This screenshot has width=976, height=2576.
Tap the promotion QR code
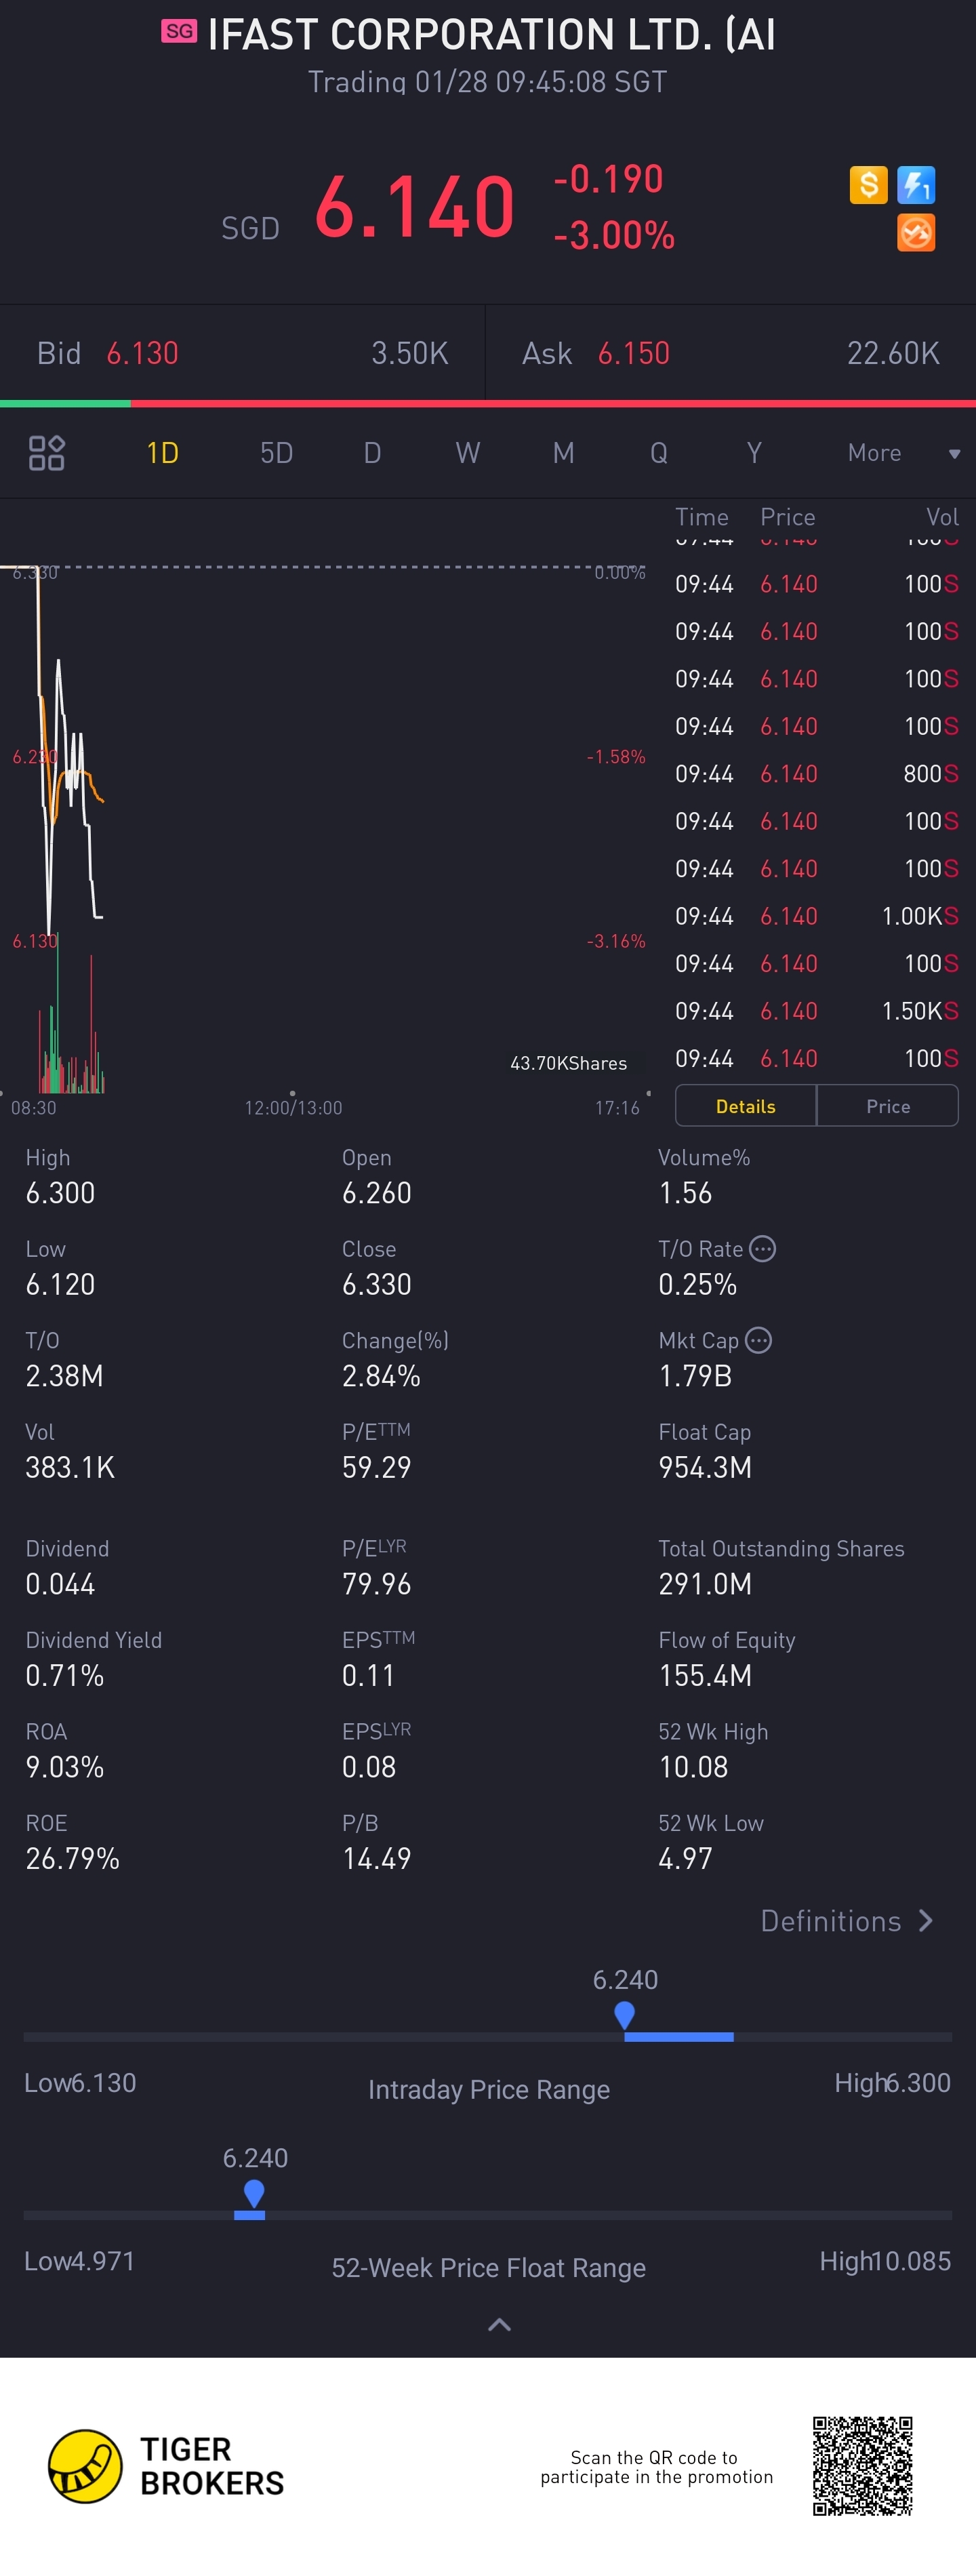coord(862,2466)
